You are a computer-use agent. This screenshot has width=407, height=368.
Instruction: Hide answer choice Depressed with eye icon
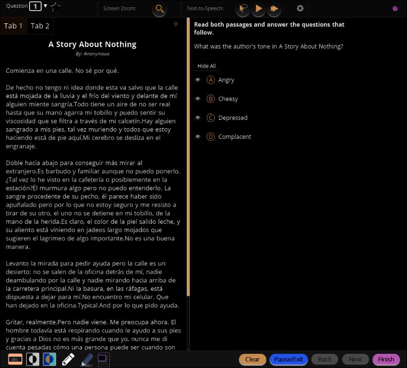coord(197,117)
